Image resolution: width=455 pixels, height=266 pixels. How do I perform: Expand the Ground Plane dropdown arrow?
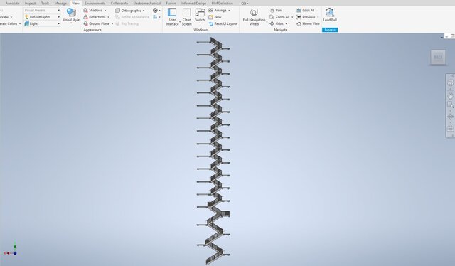(x=112, y=23)
